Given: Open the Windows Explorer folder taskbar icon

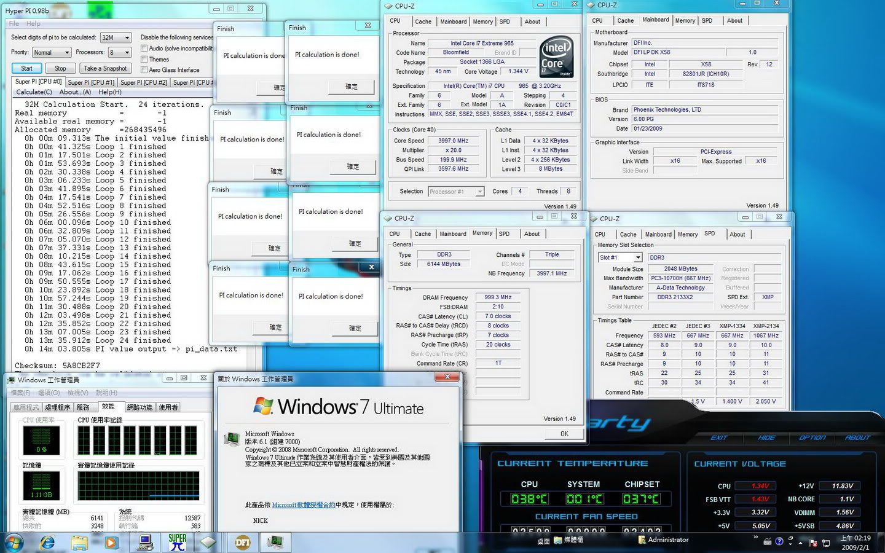Looking at the screenshot, I should [x=80, y=543].
